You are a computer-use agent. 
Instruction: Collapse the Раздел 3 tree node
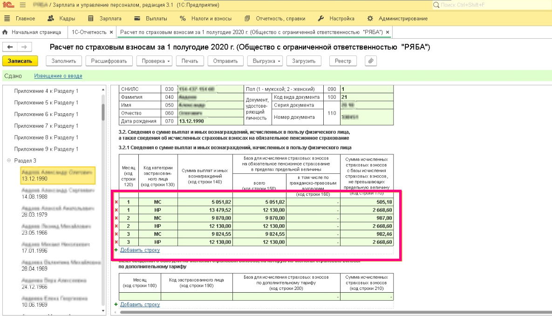[9, 161]
